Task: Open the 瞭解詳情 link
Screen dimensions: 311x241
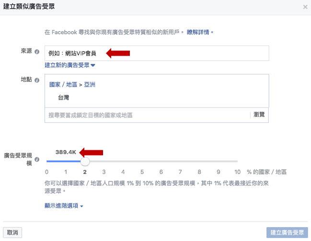Action: tap(200, 32)
